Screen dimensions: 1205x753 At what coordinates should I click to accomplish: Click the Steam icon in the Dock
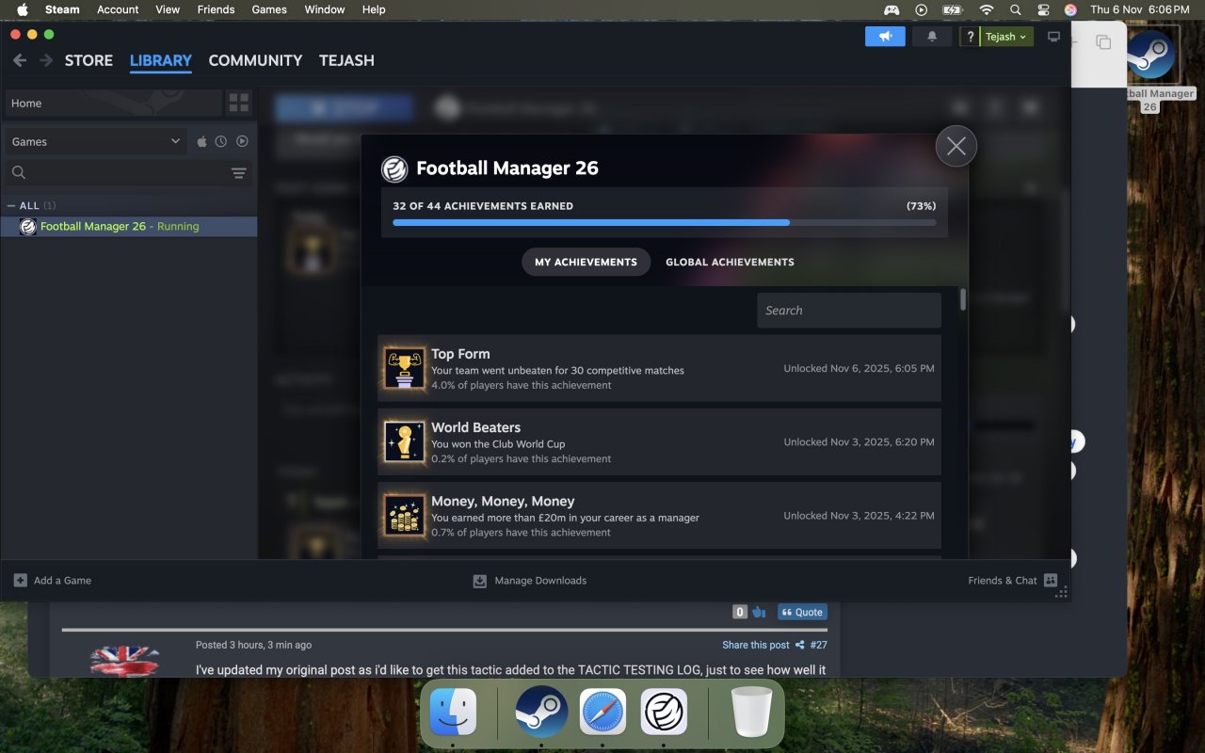click(541, 712)
